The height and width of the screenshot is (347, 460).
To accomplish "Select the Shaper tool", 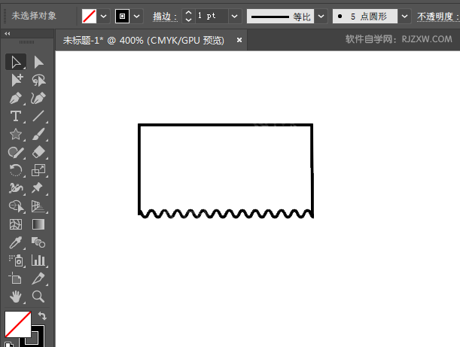I will coord(16,152).
